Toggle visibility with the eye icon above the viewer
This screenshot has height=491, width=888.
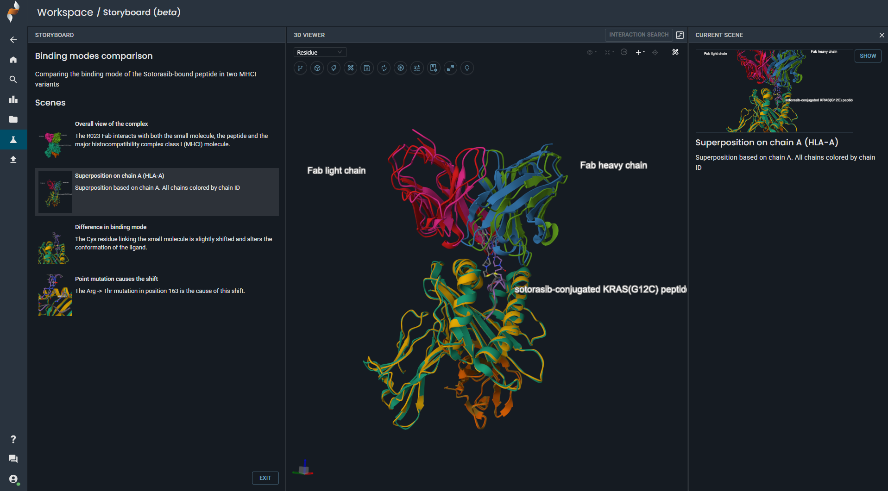590,52
